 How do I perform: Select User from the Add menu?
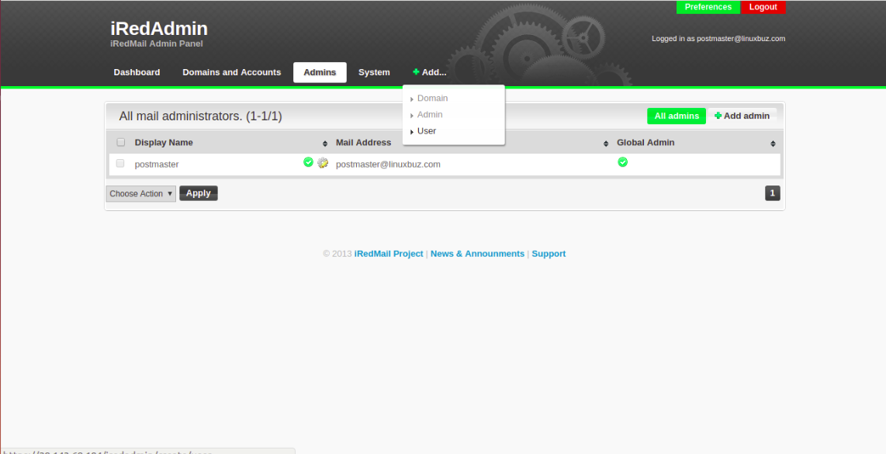click(x=426, y=131)
